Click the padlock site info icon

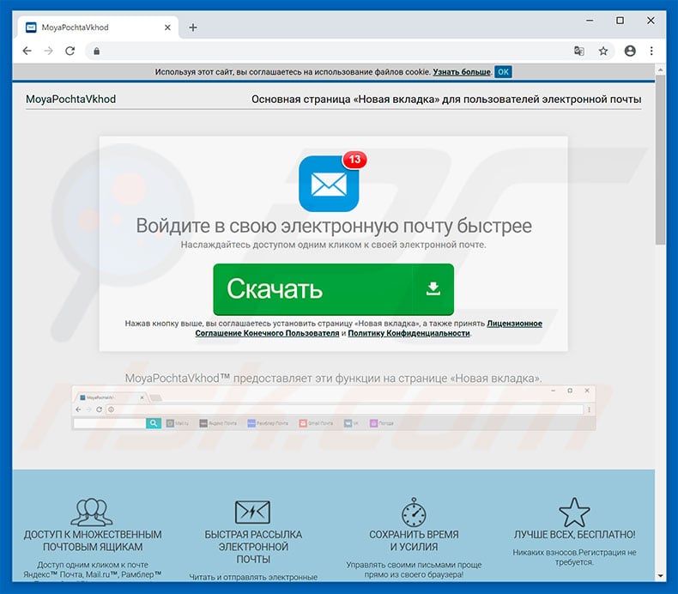(x=96, y=51)
